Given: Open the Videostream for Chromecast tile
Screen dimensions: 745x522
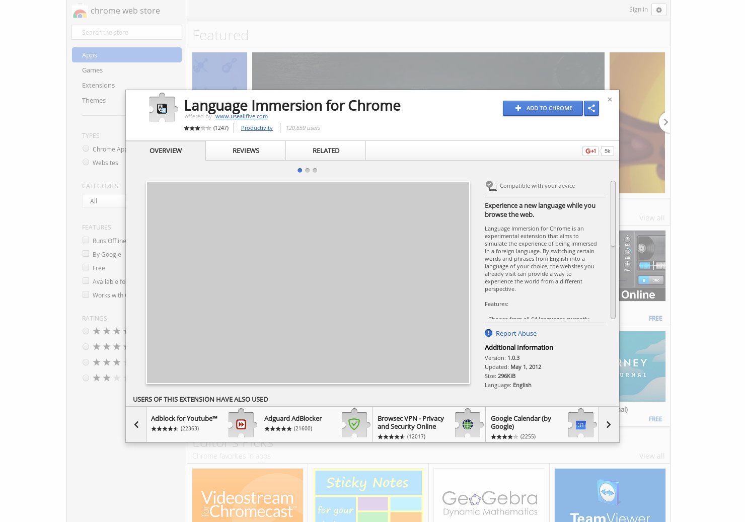Looking at the screenshot, I should pyautogui.click(x=248, y=495).
